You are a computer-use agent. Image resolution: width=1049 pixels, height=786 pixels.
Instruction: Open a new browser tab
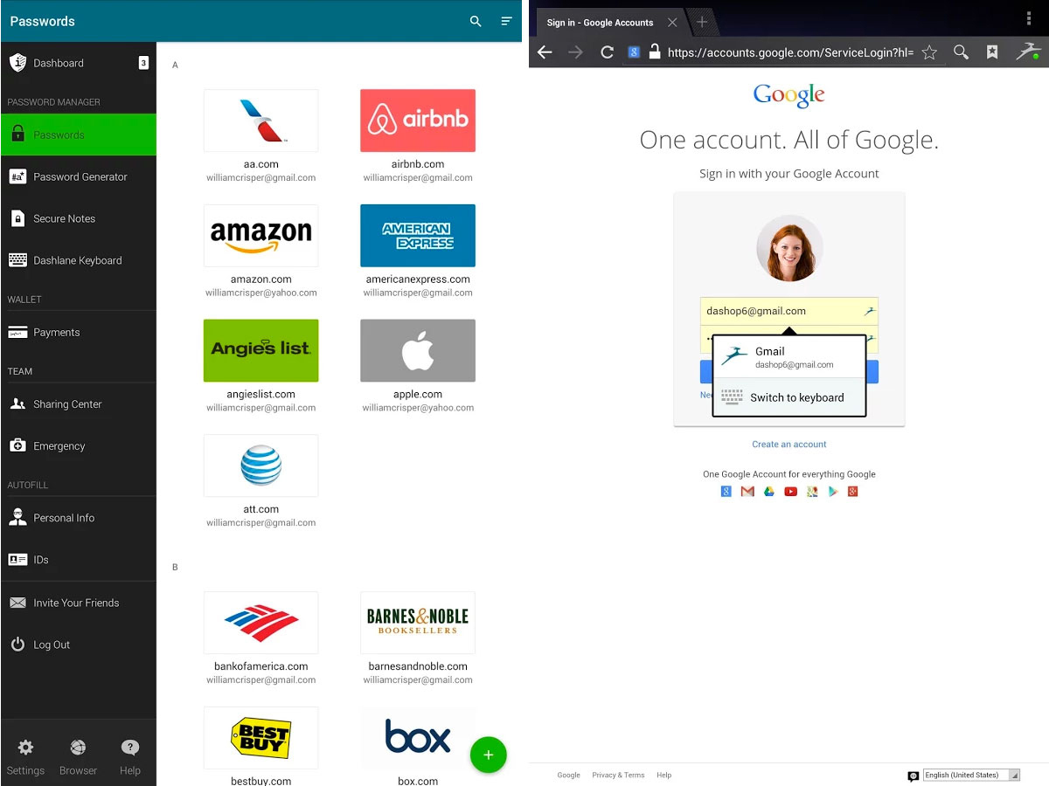702,23
